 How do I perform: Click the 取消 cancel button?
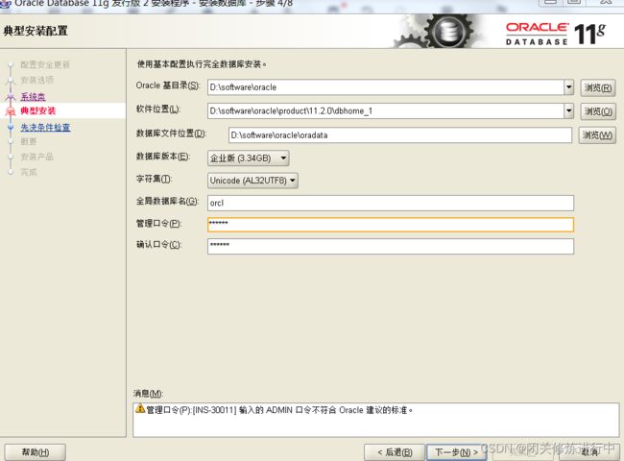click(x=589, y=452)
